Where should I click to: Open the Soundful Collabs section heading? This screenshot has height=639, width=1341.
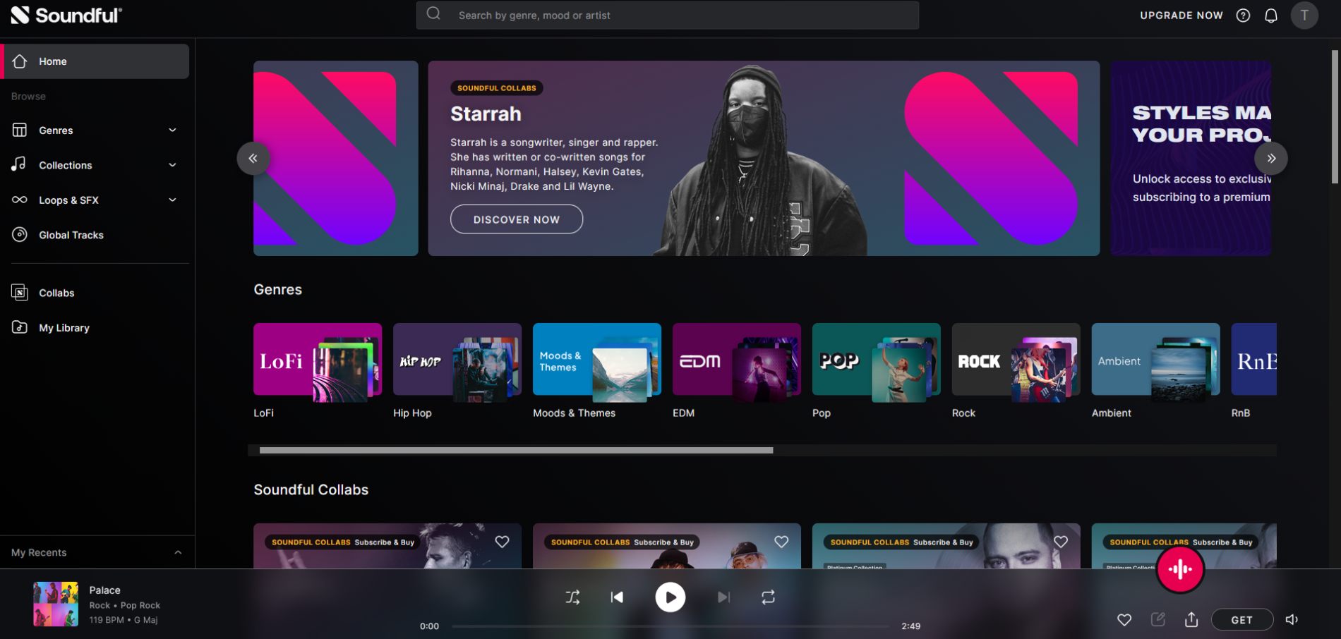[311, 489]
